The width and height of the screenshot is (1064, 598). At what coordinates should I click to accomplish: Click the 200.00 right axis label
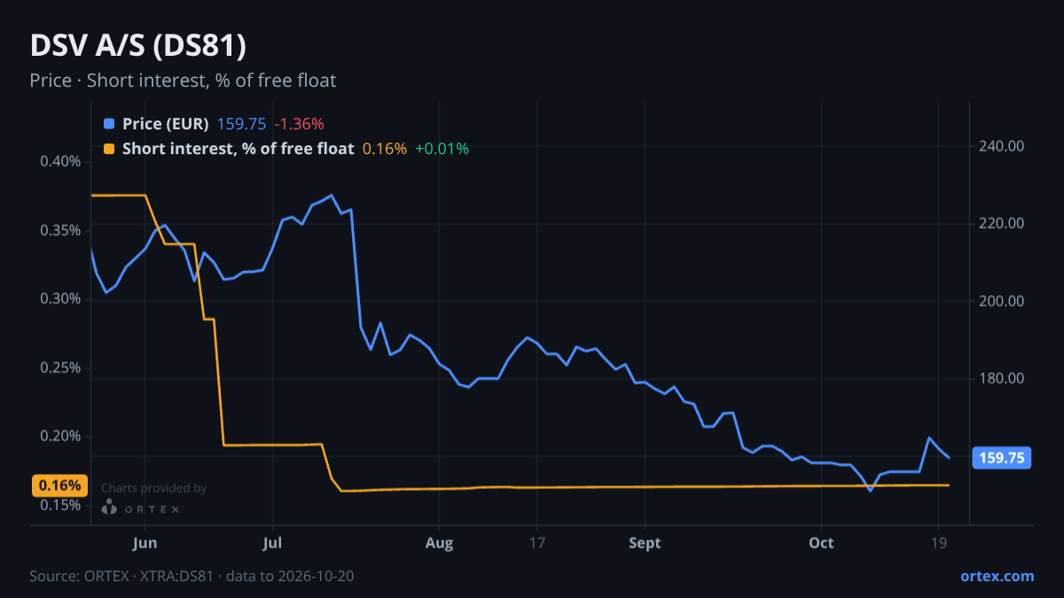(x=1003, y=301)
